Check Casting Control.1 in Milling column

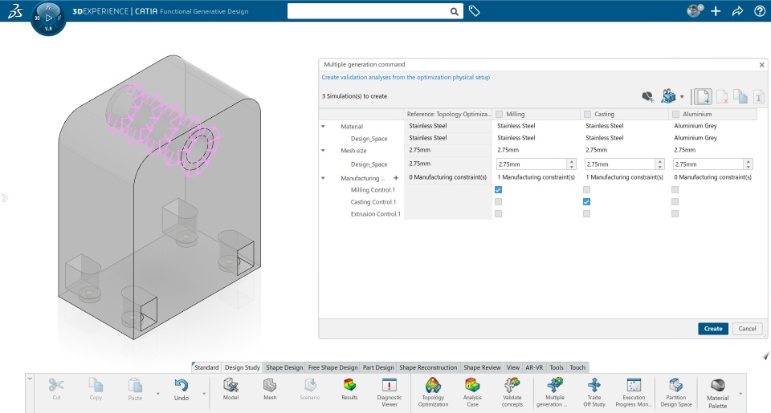pyautogui.click(x=498, y=202)
